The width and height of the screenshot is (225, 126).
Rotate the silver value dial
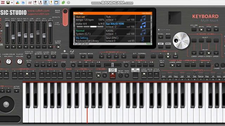click(181, 41)
